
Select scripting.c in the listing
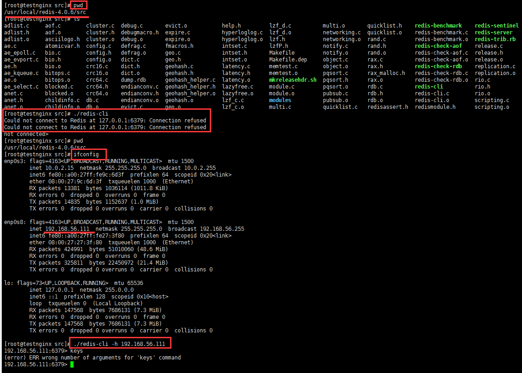coord(492,100)
